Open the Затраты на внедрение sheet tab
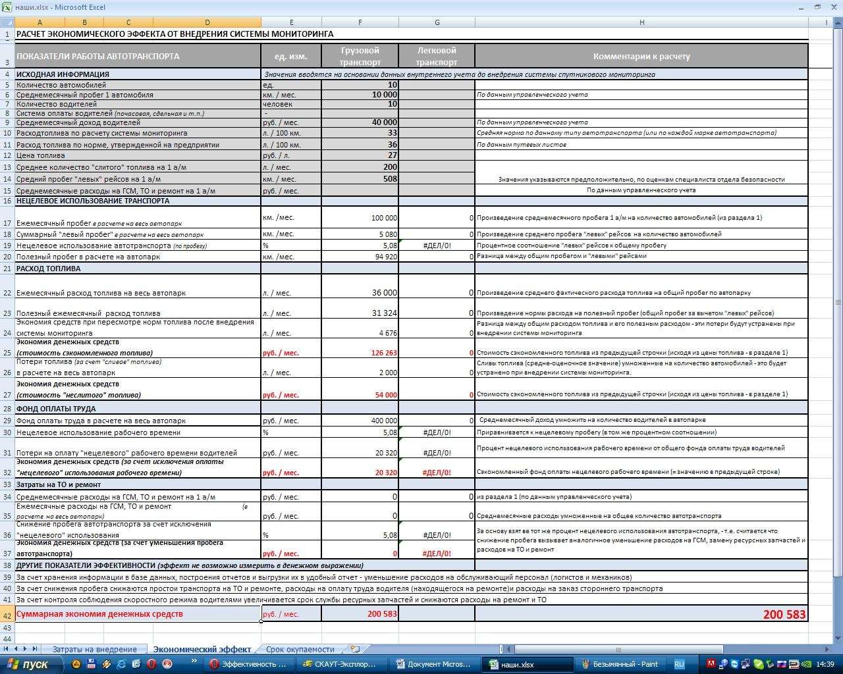 click(94, 650)
